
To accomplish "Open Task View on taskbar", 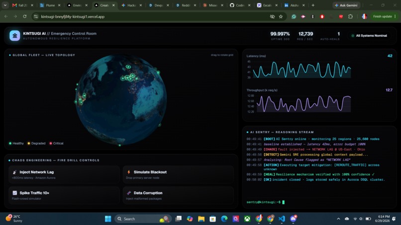I will [x=178, y=219].
